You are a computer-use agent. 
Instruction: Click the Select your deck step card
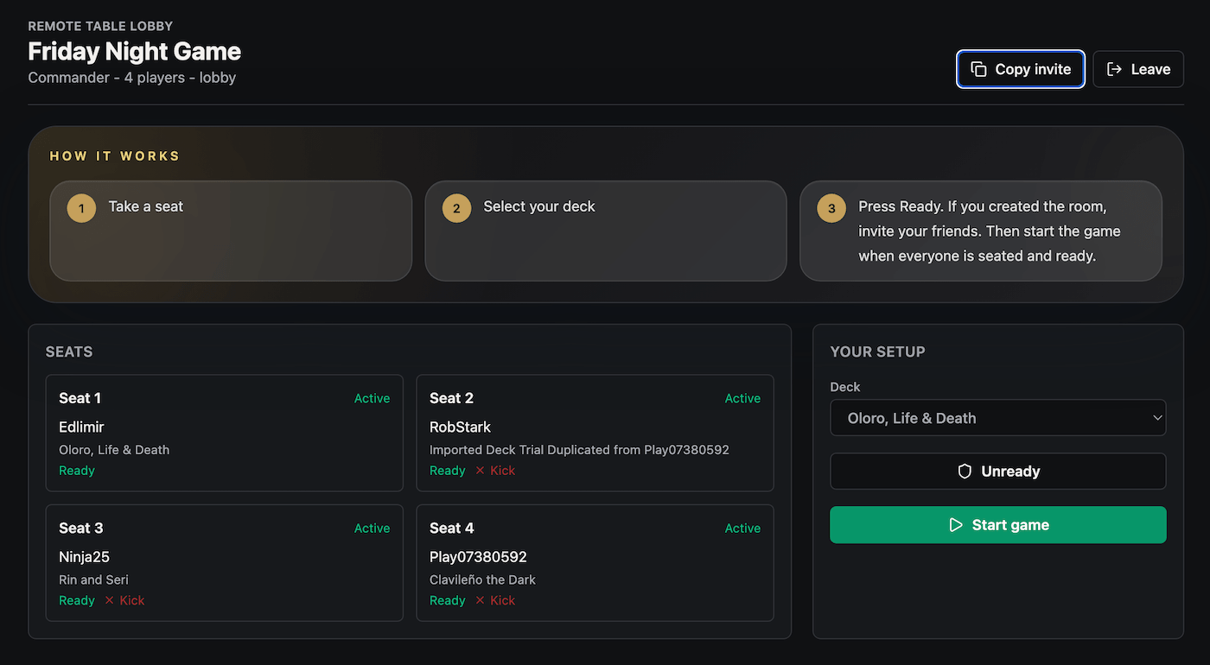(606, 231)
